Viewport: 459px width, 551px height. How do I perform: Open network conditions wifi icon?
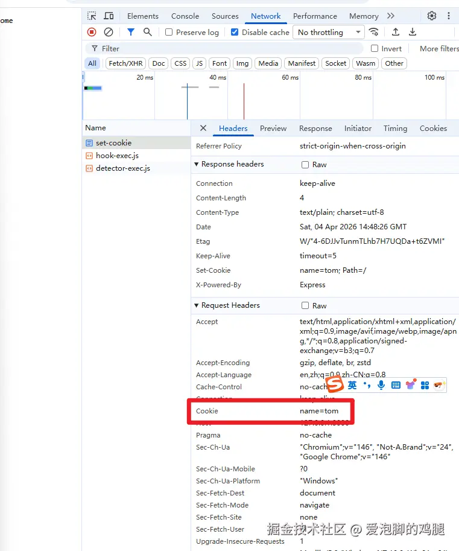coord(374,32)
